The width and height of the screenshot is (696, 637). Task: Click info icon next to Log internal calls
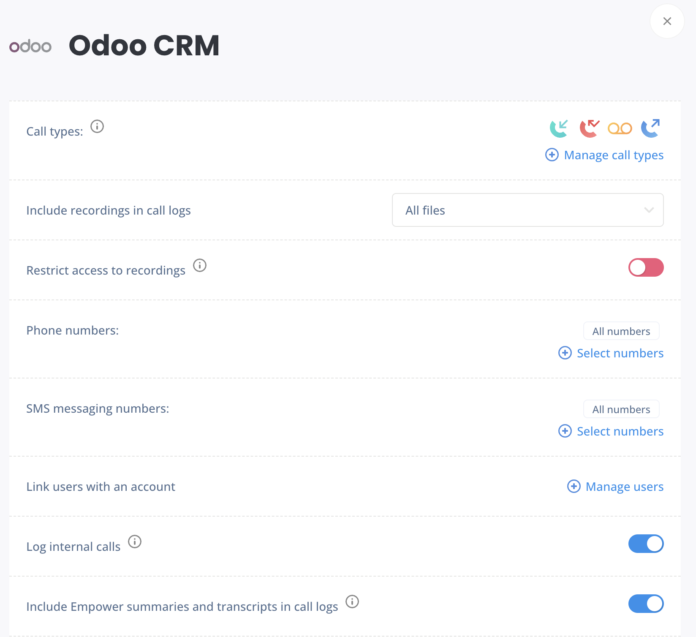(x=135, y=542)
